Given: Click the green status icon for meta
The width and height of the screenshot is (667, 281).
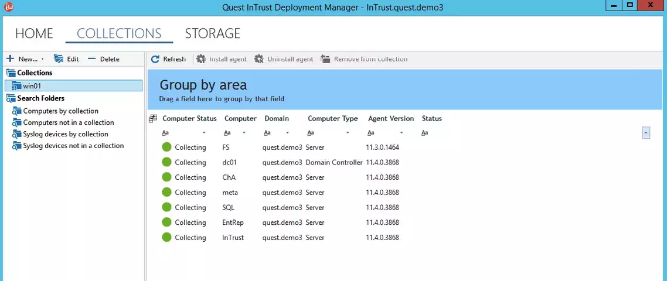Looking at the screenshot, I should pyautogui.click(x=166, y=193).
